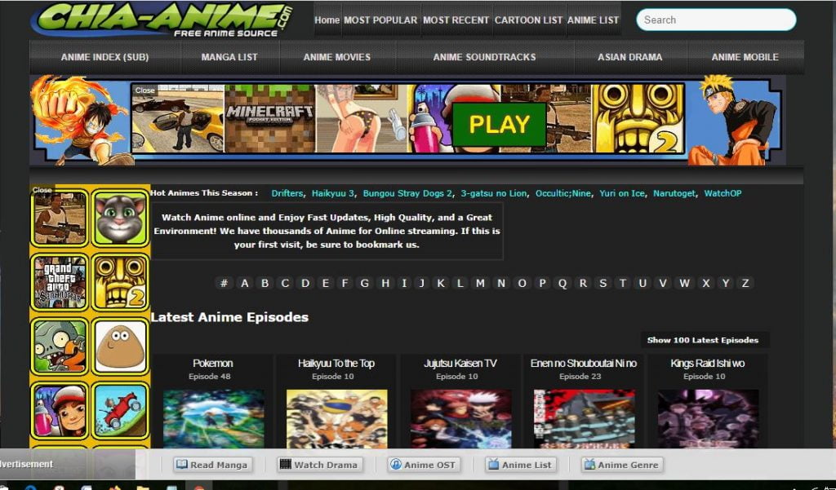Open the MOST RECENT menu item
Screen dimensions: 836x490
pos(456,20)
